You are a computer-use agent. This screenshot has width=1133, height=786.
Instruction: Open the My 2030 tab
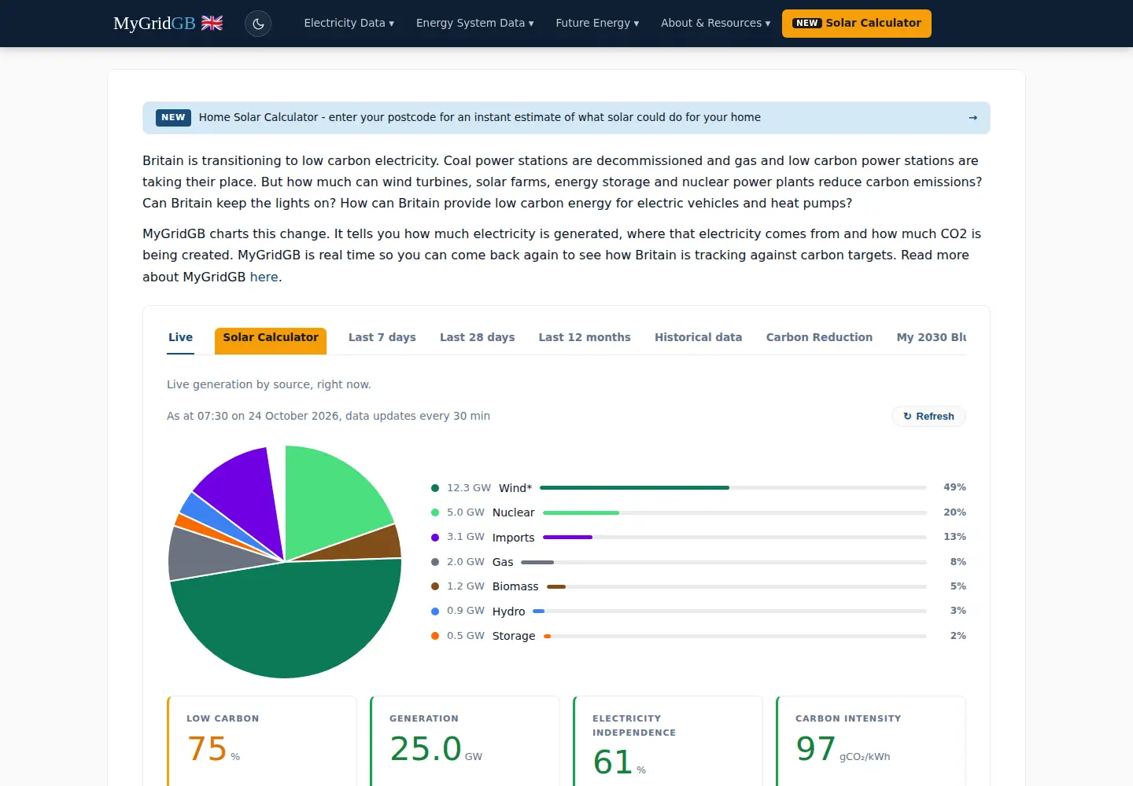tap(931, 338)
